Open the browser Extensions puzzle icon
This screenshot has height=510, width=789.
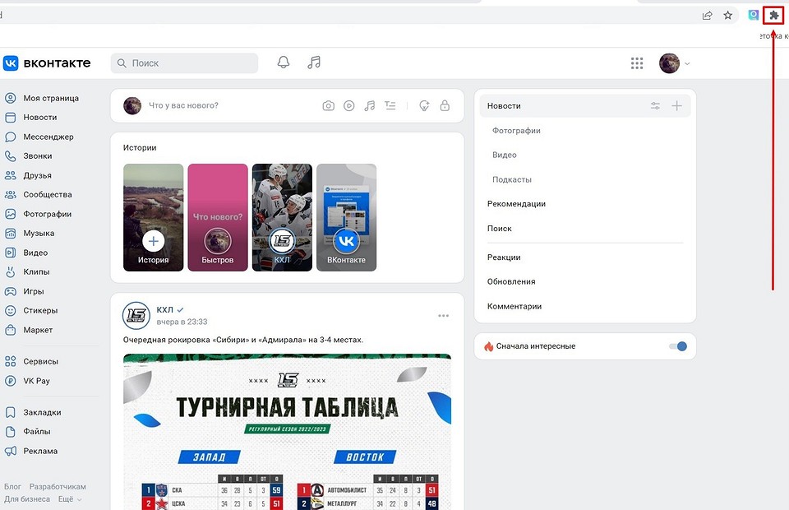point(774,16)
